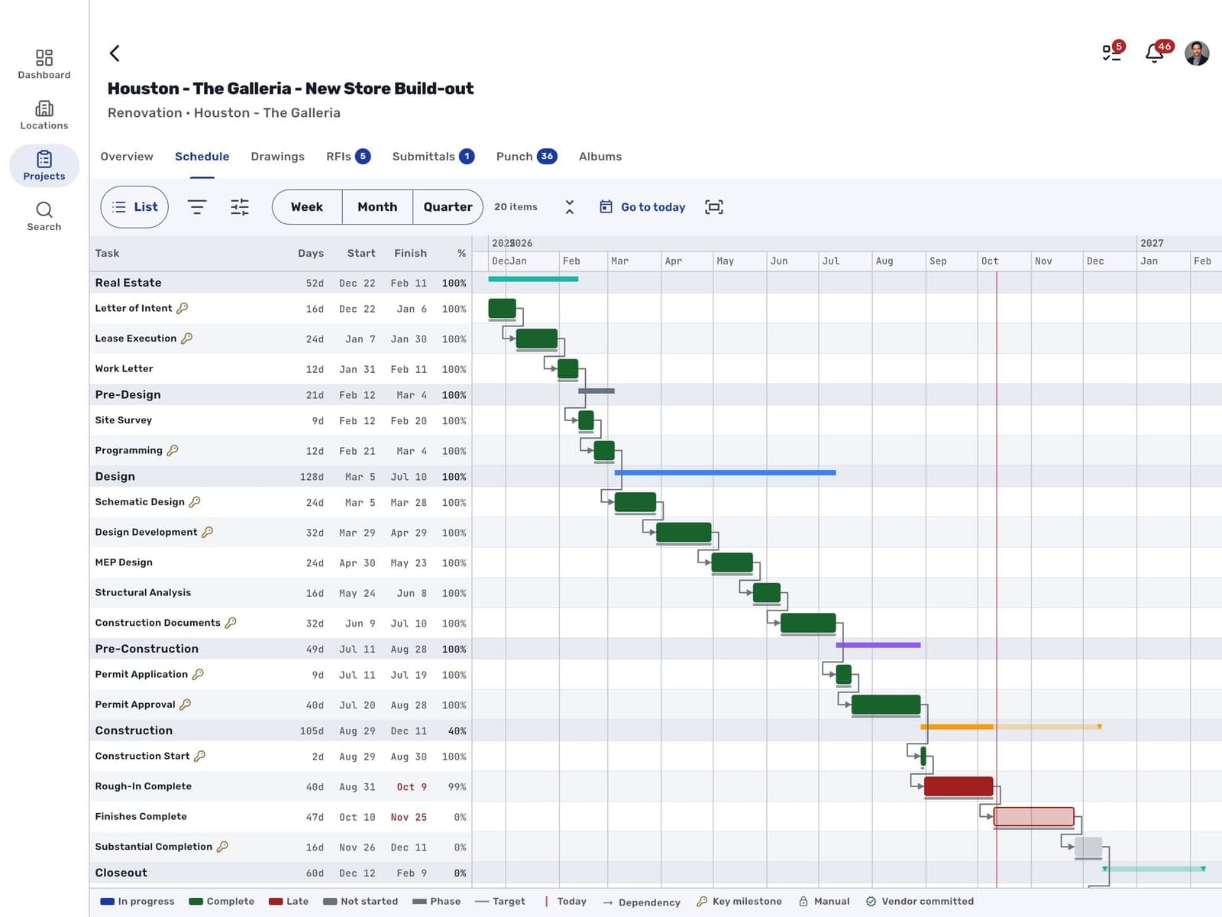1222x917 pixels.
Task: Switch to List view
Action: pyautogui.click(x=134, y=207)
